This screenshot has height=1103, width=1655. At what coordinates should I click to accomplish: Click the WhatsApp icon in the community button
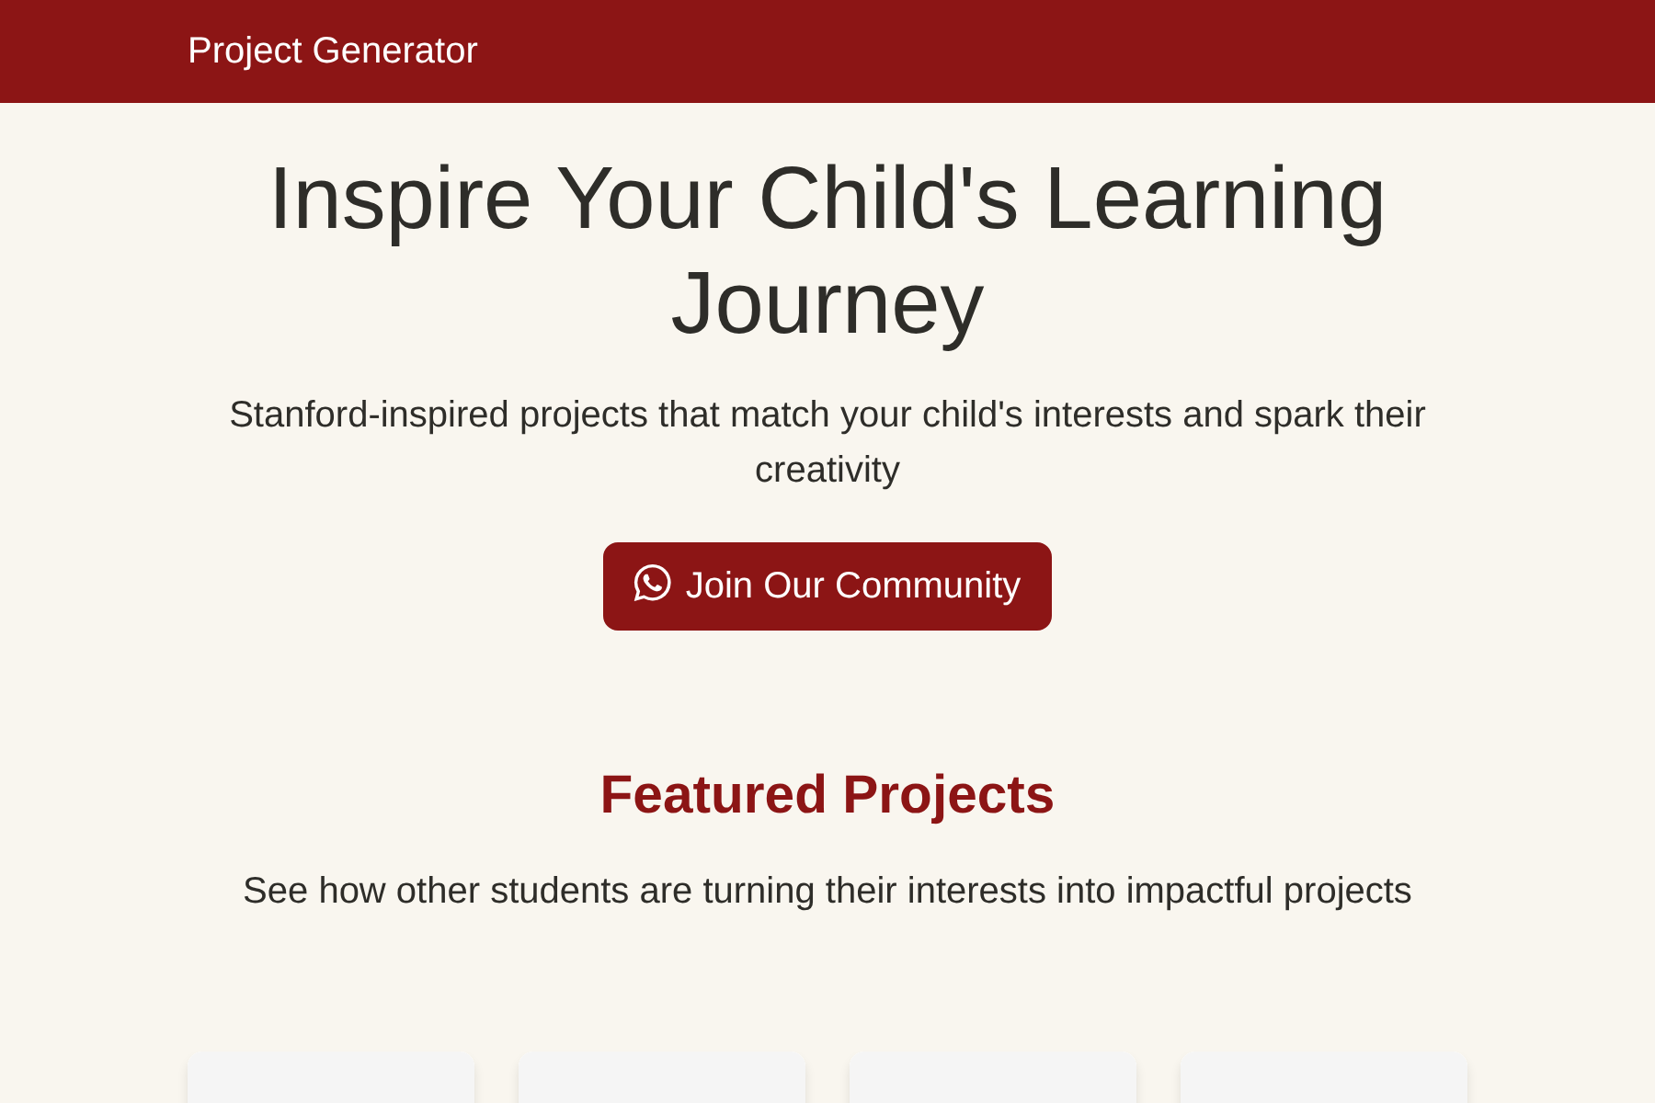pyautogui.click(x=652, y=586)
